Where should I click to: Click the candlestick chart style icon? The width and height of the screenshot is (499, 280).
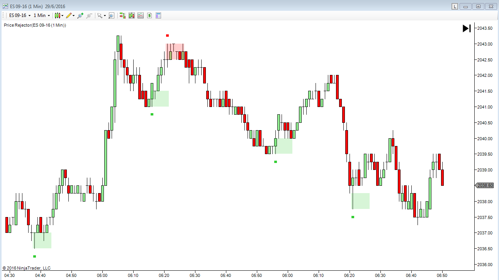point(58,15)
